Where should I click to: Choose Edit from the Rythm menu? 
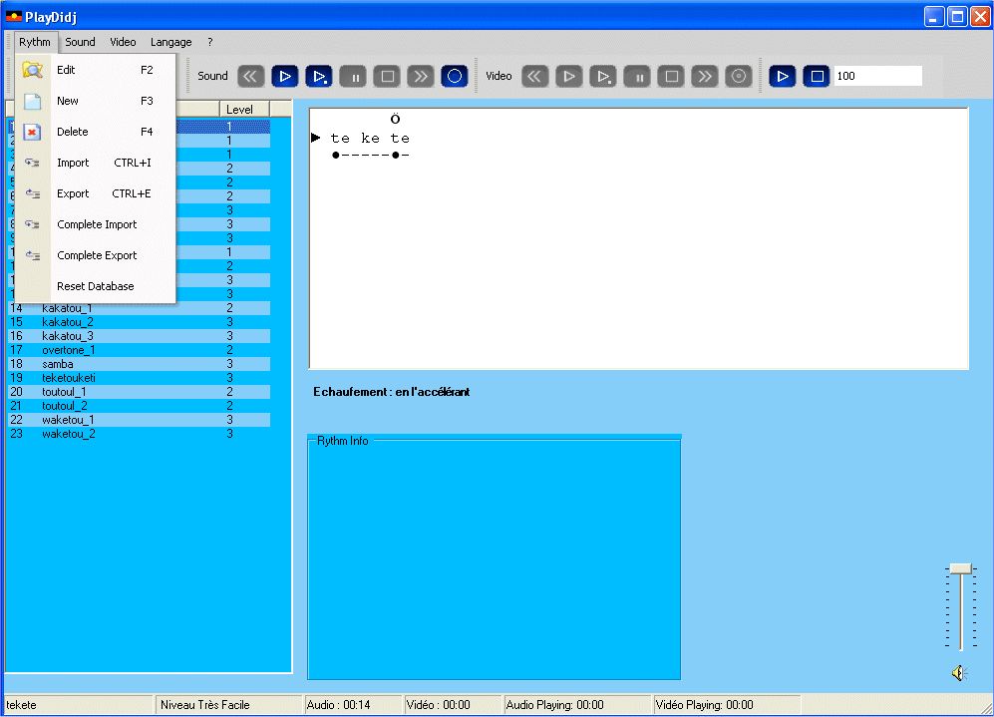coord(95,70)
